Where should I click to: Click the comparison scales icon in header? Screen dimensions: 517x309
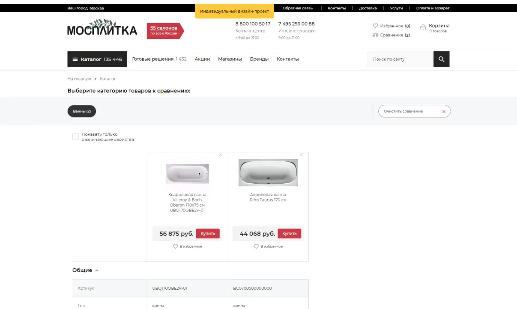pos(375,35)
